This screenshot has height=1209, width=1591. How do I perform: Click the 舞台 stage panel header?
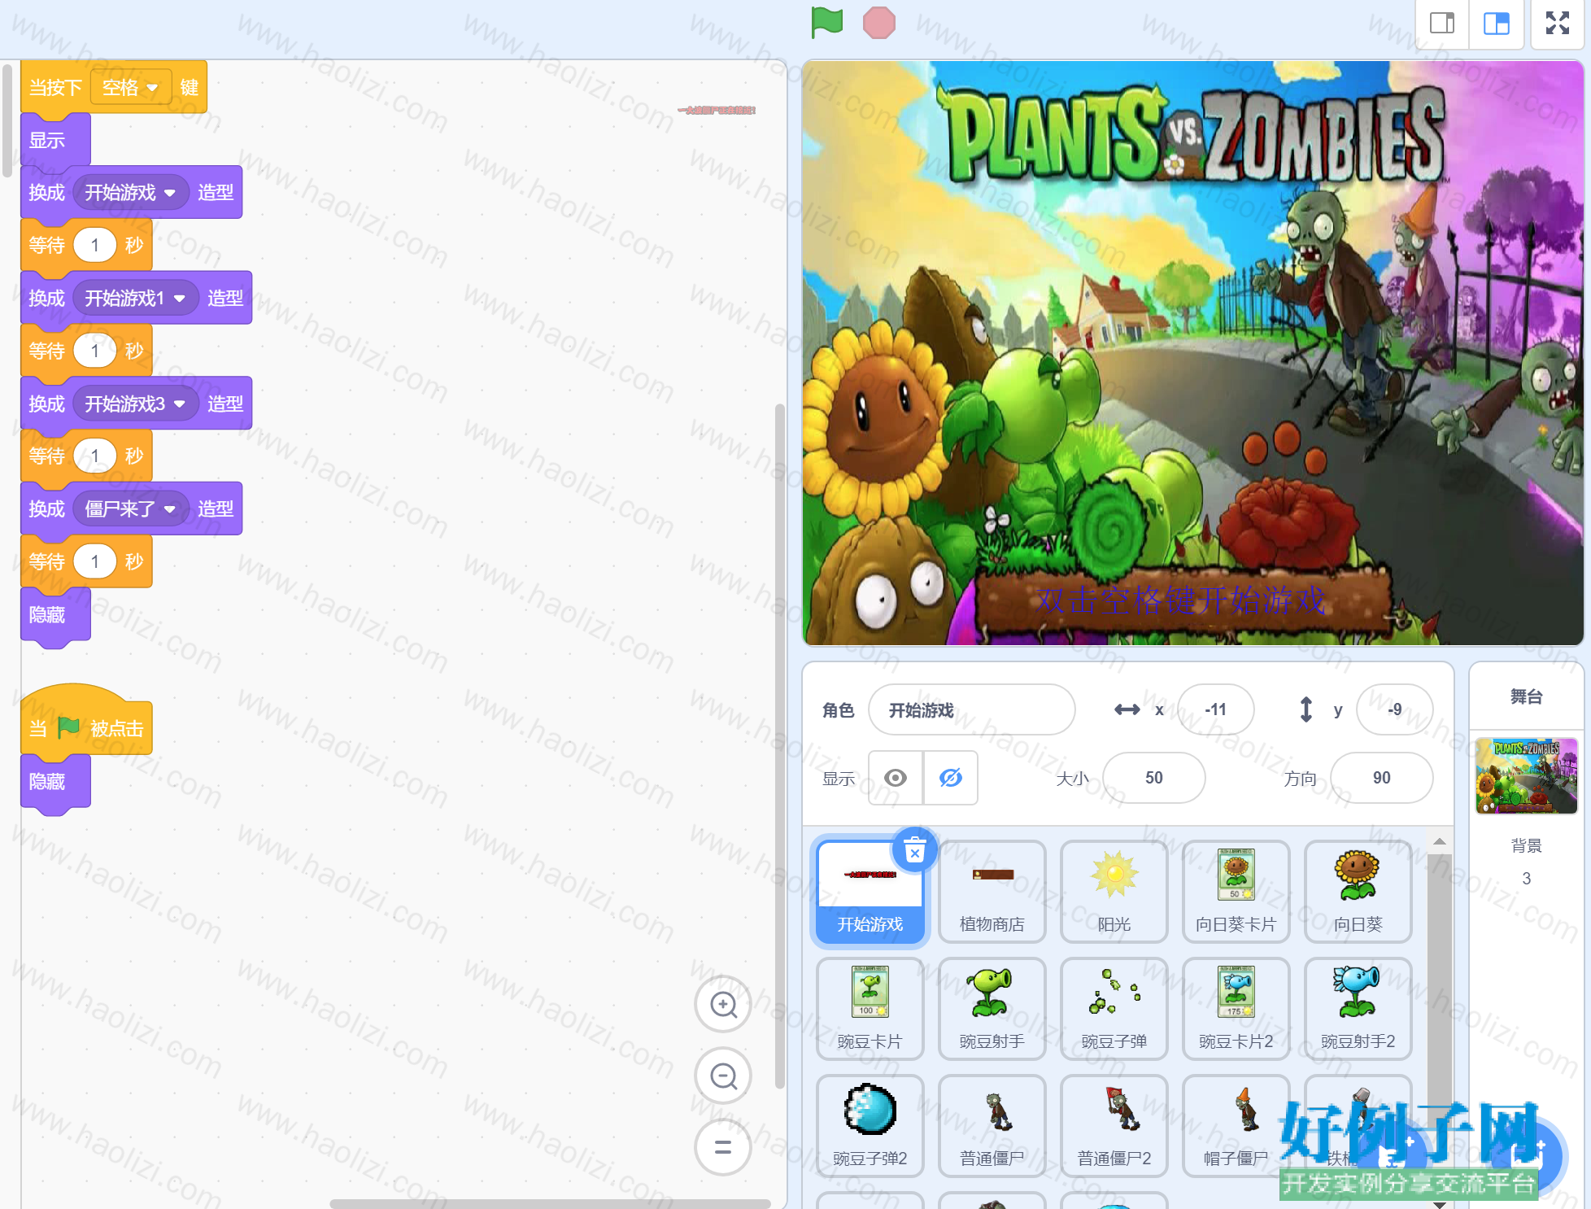click(x=1527, y=696)
